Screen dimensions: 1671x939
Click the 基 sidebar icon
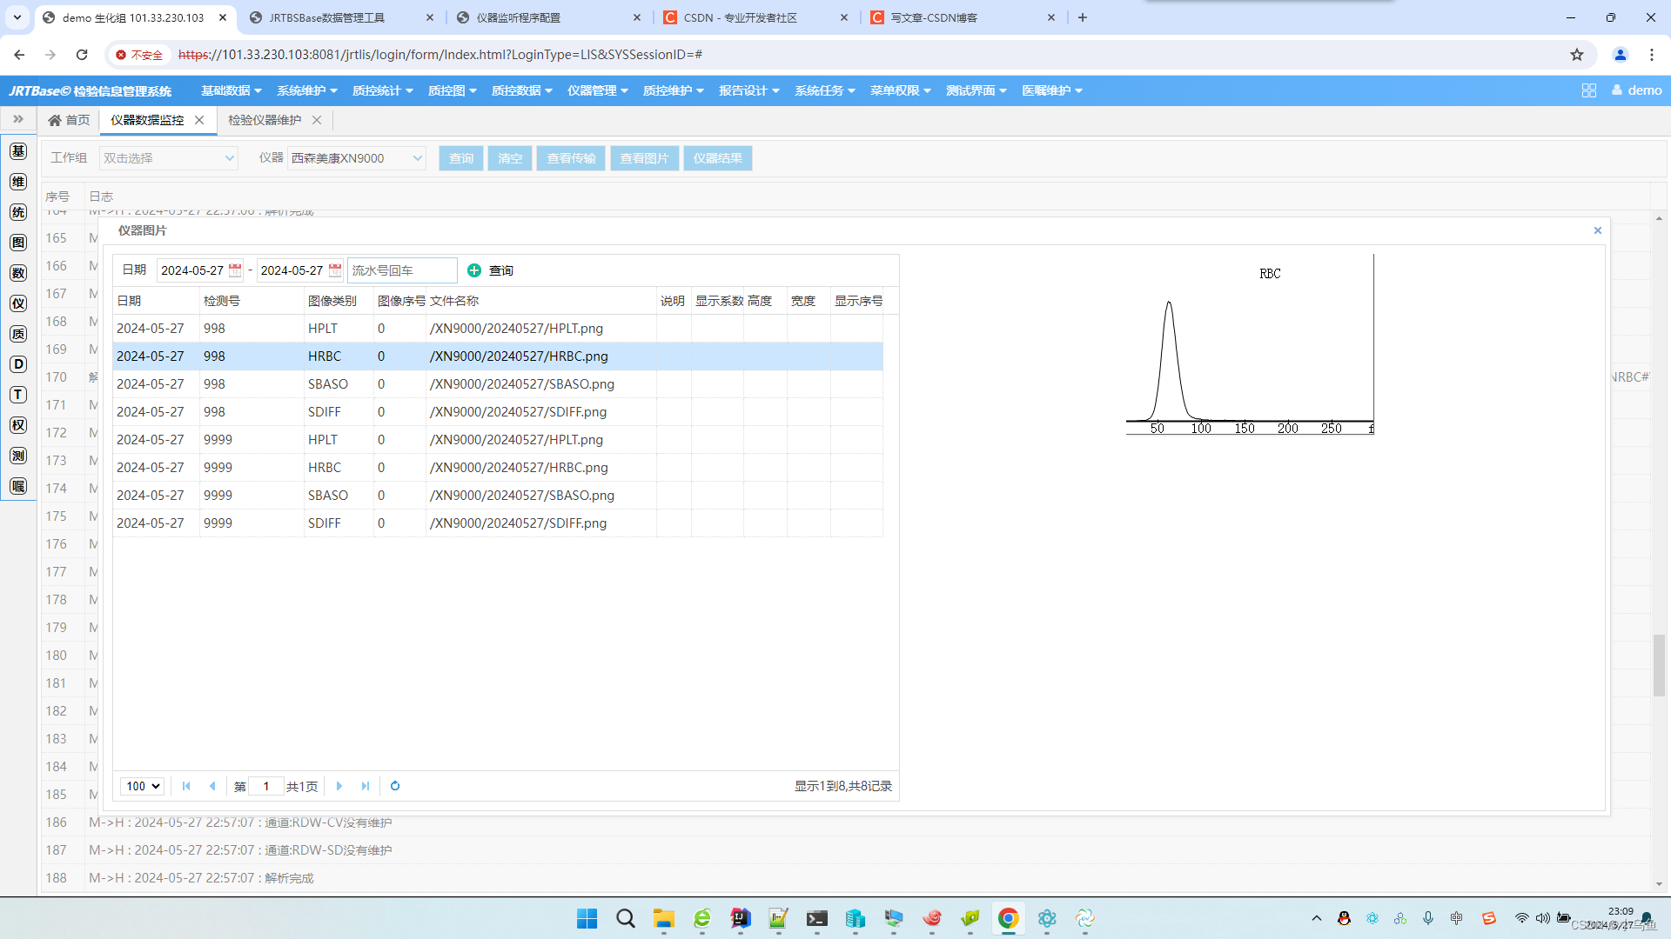coord(18,151)
